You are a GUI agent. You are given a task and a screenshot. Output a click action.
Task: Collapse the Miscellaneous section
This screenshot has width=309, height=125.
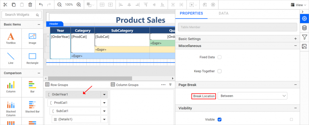pos(295,46)
